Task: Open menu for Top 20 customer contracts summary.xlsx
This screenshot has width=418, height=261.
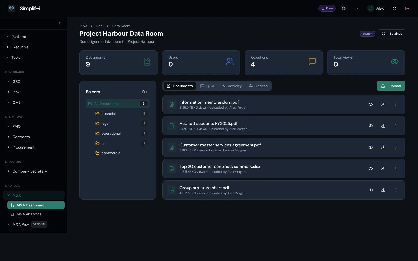Action: click(x=396, y=169)
